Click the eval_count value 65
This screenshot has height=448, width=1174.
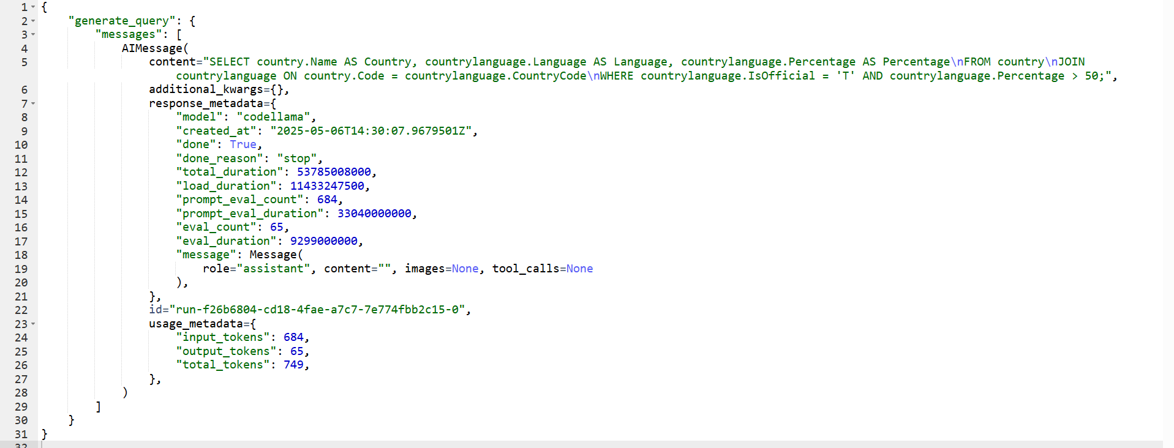[277, 227]
